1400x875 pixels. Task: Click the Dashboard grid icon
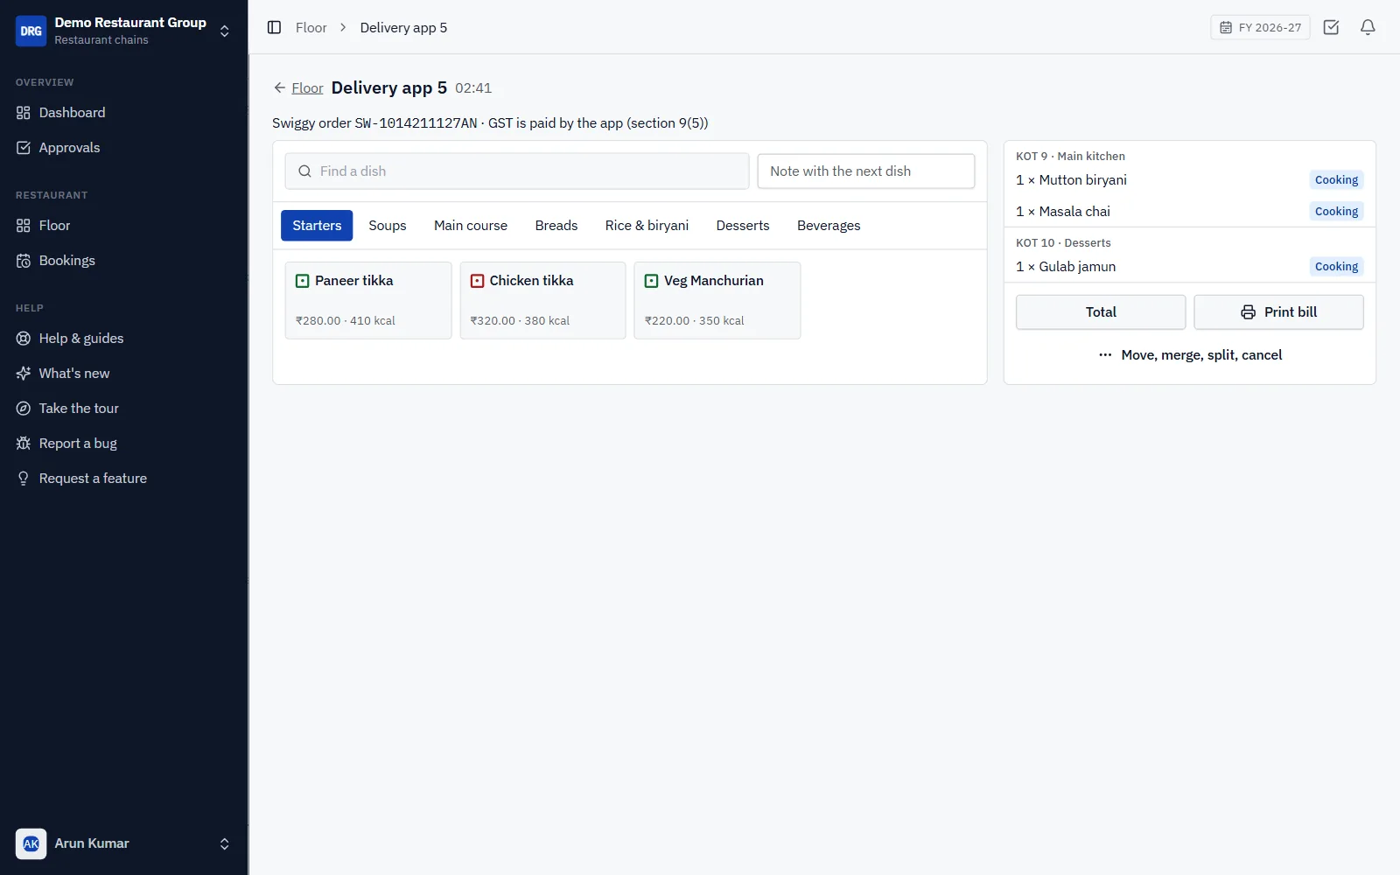click(x=24, y=113)
